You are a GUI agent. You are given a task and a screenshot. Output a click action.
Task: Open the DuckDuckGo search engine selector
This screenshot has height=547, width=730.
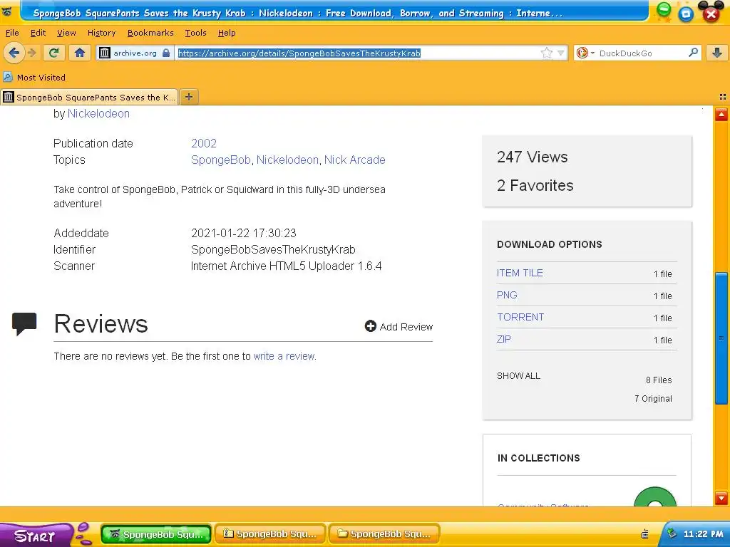pyautogui.click(x=585, y=53)
